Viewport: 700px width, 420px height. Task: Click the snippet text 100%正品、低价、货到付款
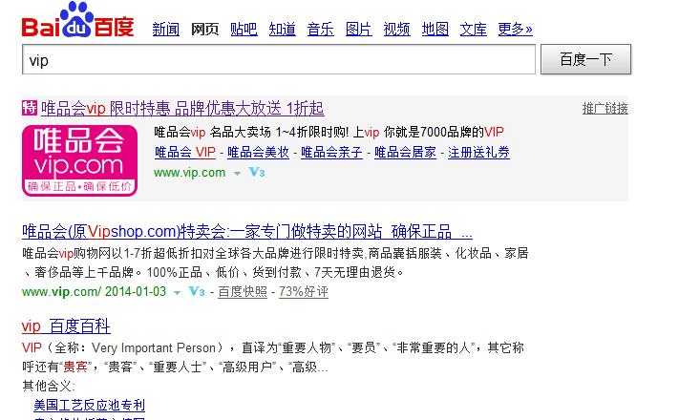coord(225,272)
